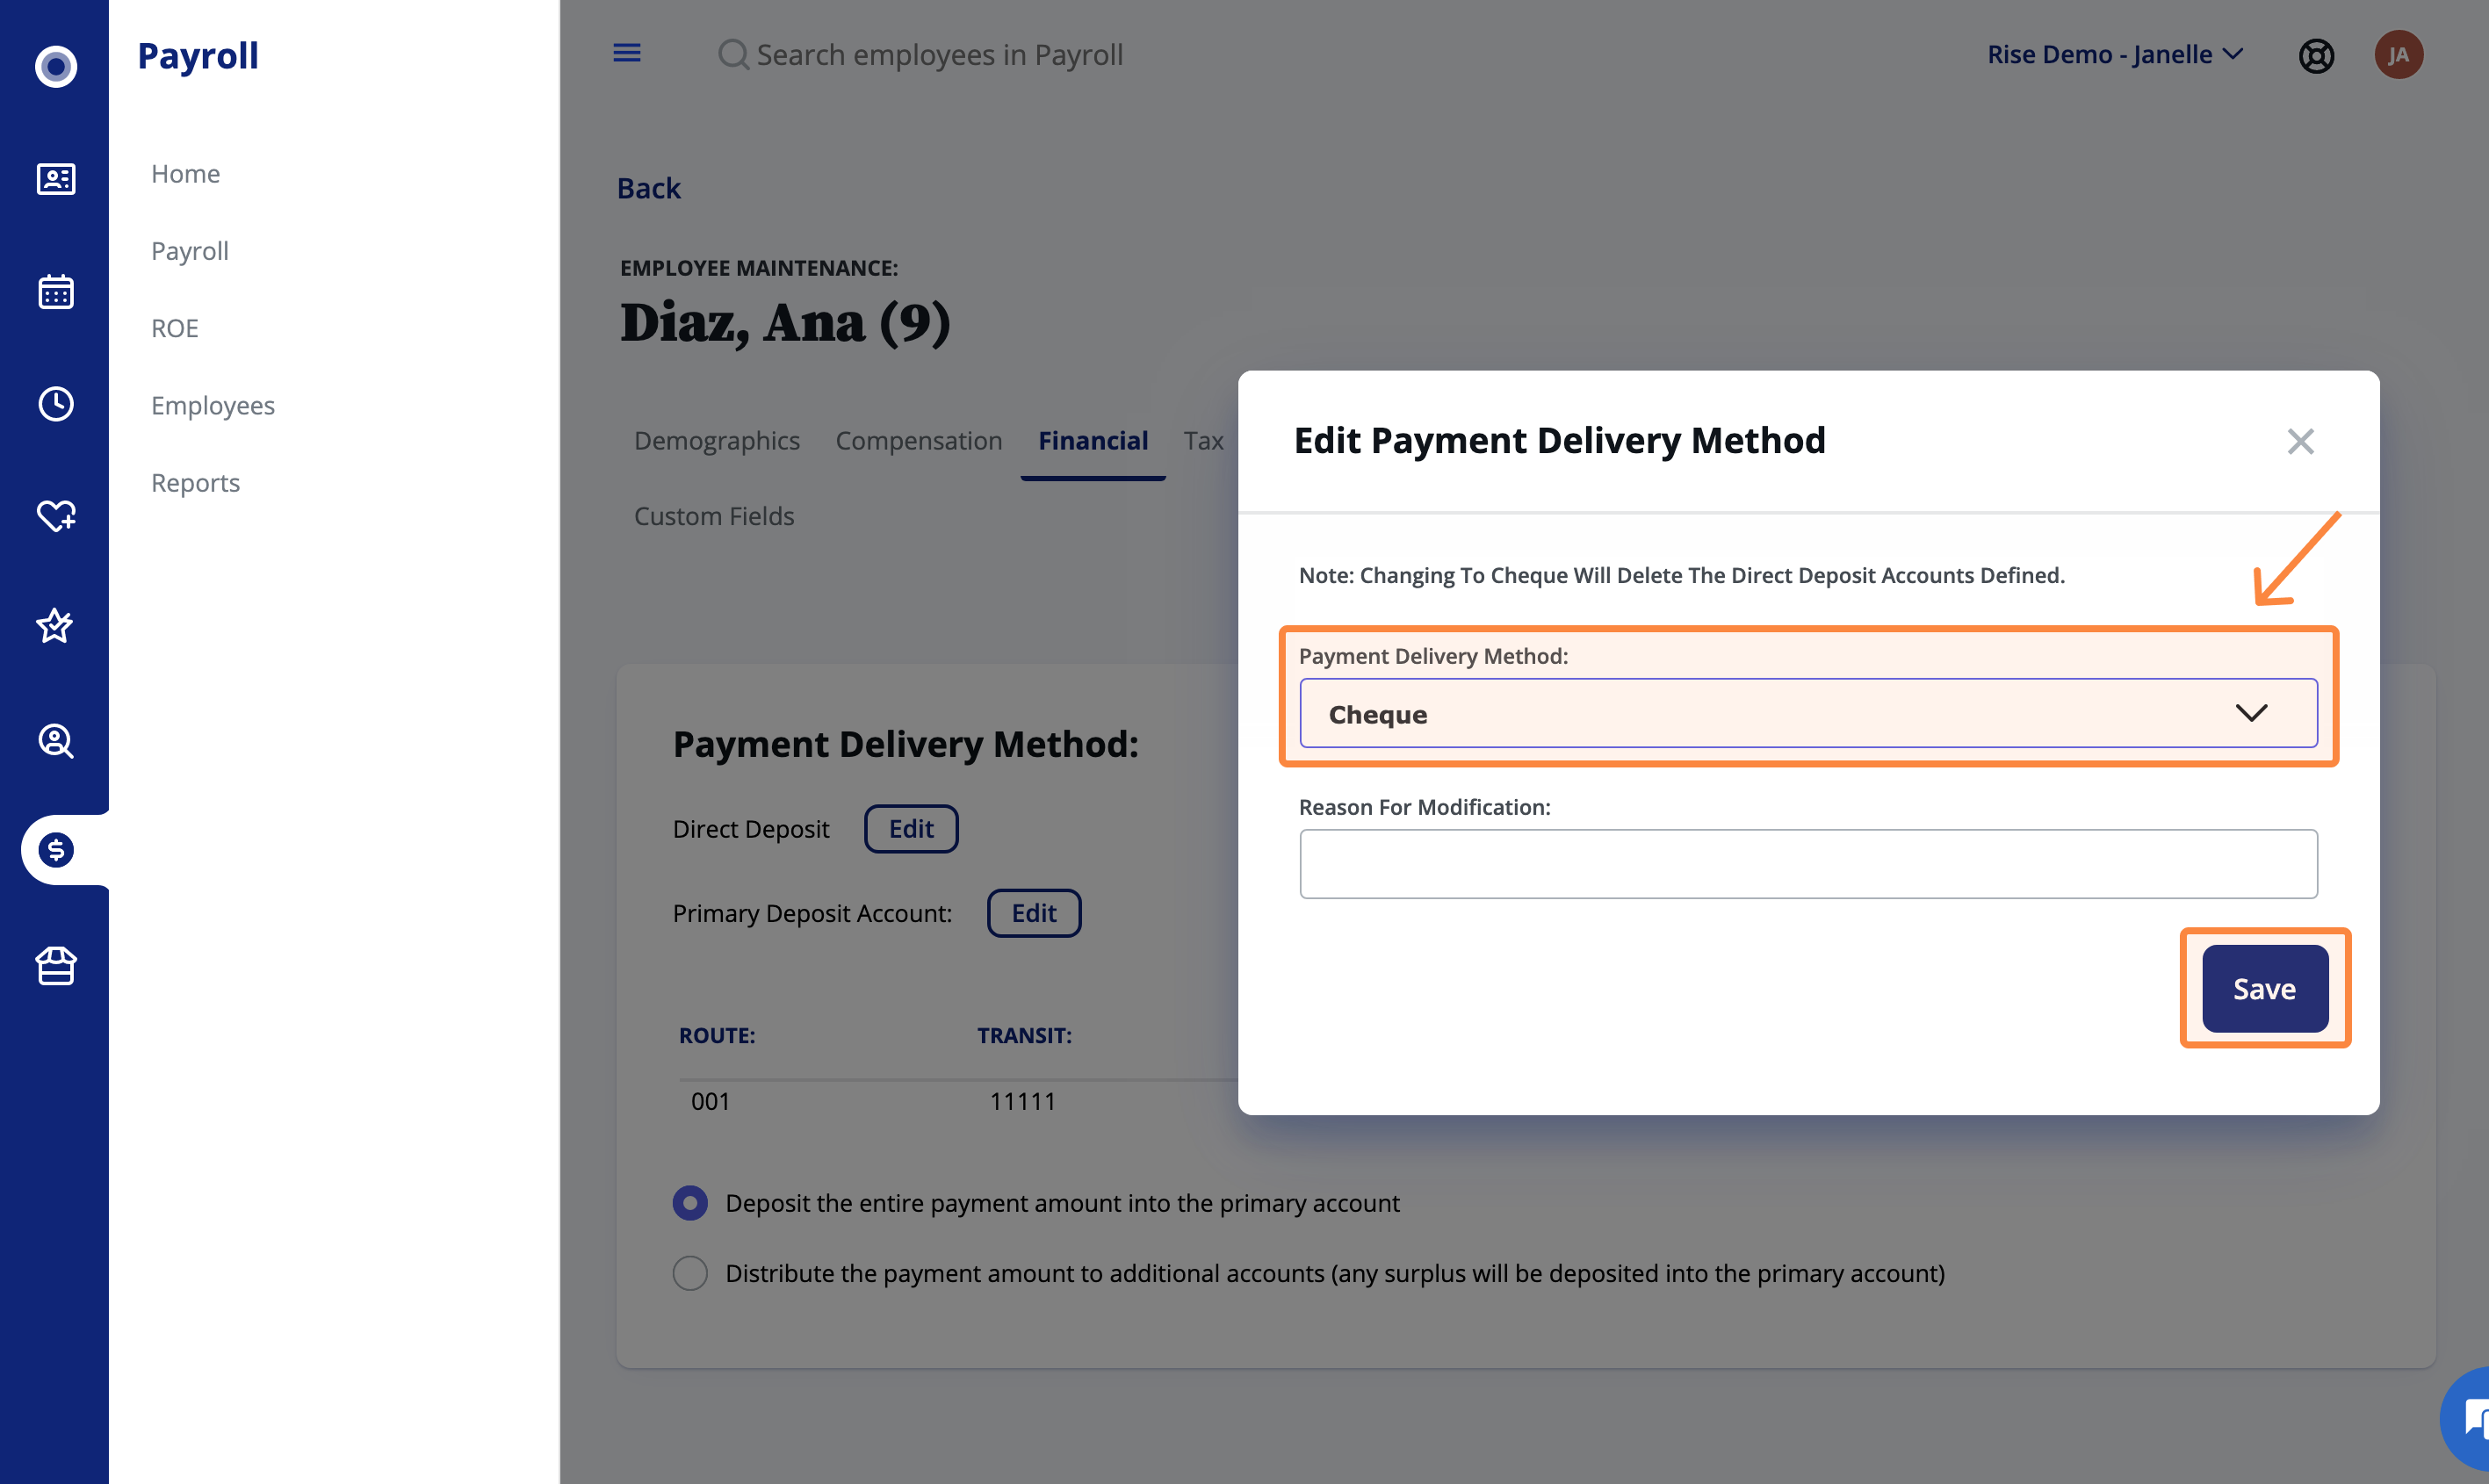
Task: Toggle the hamburger menu icon
Action: coord(627,53)
